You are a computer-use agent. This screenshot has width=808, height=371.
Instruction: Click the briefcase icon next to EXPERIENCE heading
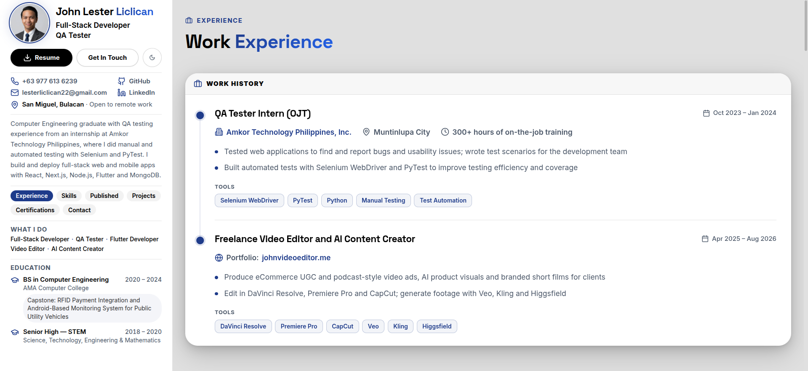pos(189,21)
